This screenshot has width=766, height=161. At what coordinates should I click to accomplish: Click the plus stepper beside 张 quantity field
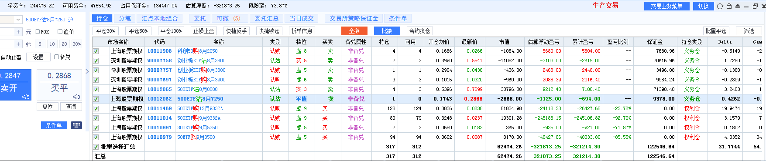(18, 44)
